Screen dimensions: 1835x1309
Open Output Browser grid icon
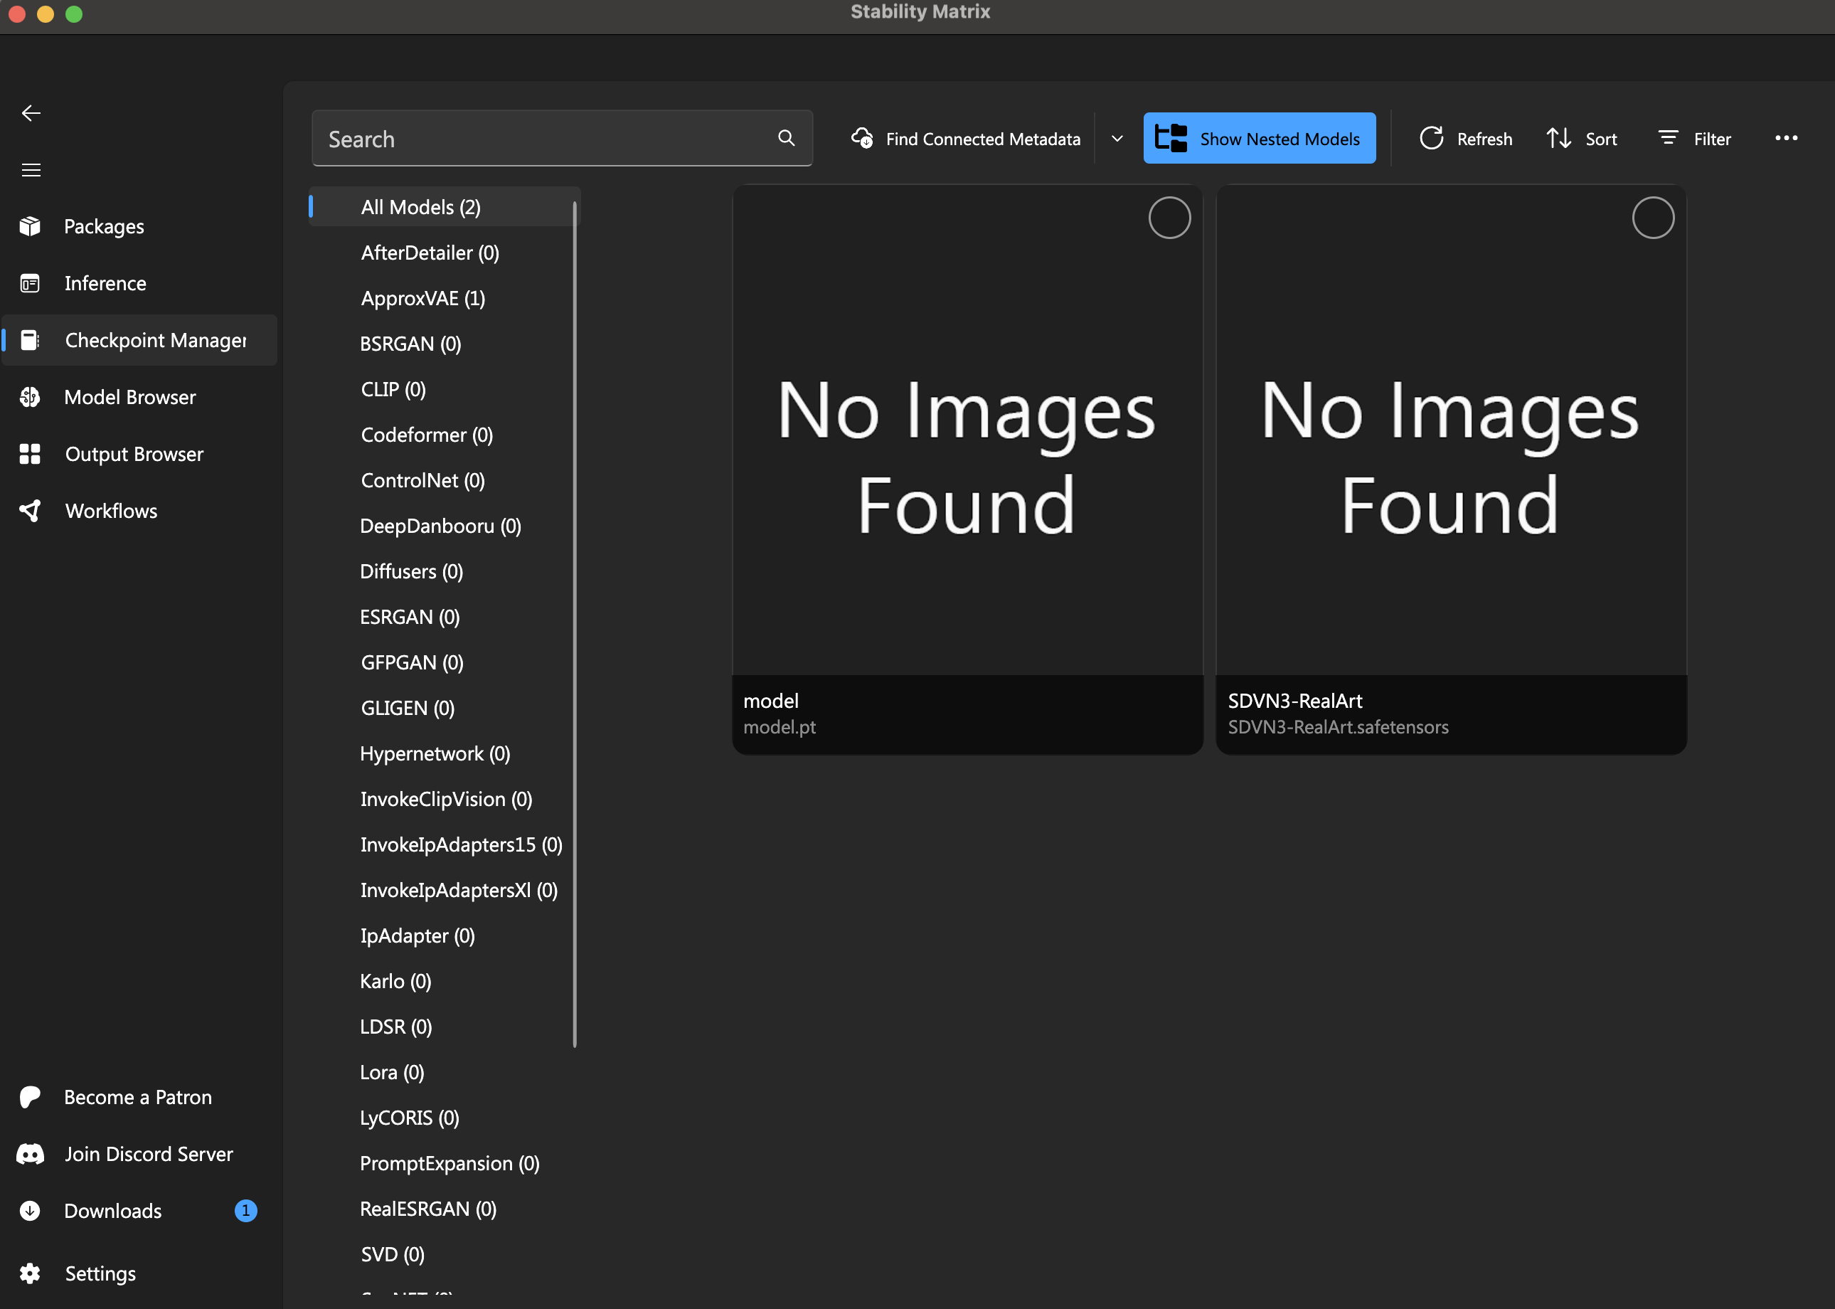tap(31, 454)
